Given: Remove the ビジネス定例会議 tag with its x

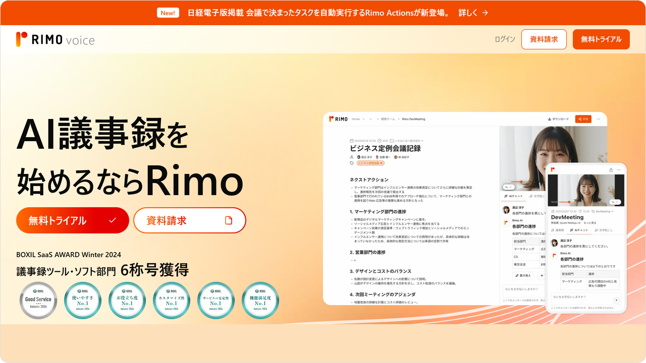Looking at the screenshot, I should pyautogui.click(x=381, y=163).
